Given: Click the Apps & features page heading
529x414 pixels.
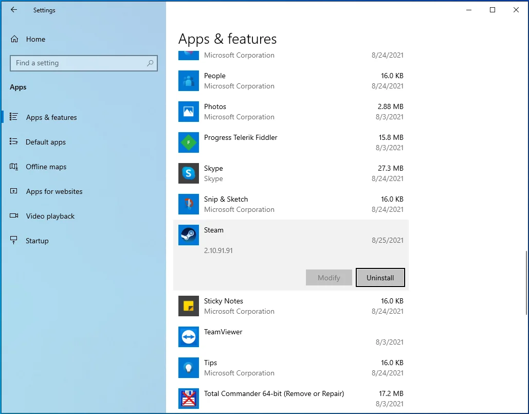Looking at the screenshot, I should [x=227, y=39].
